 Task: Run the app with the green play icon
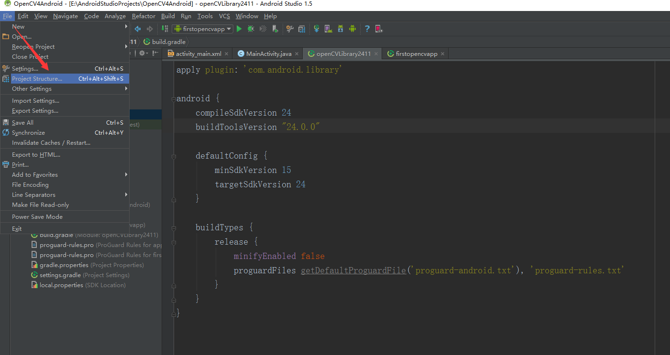(239, 29)
